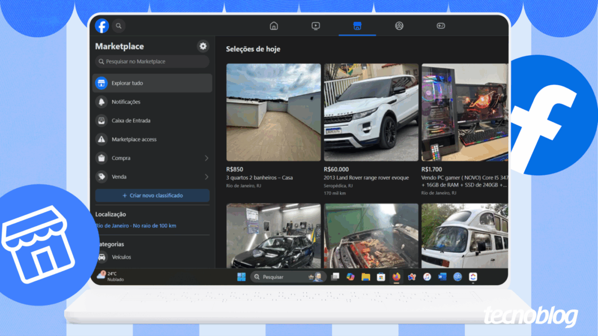Click the Venda price tag icon
Image resolution: width=598 pixels, height=336 pixels.
coord(102,176)
